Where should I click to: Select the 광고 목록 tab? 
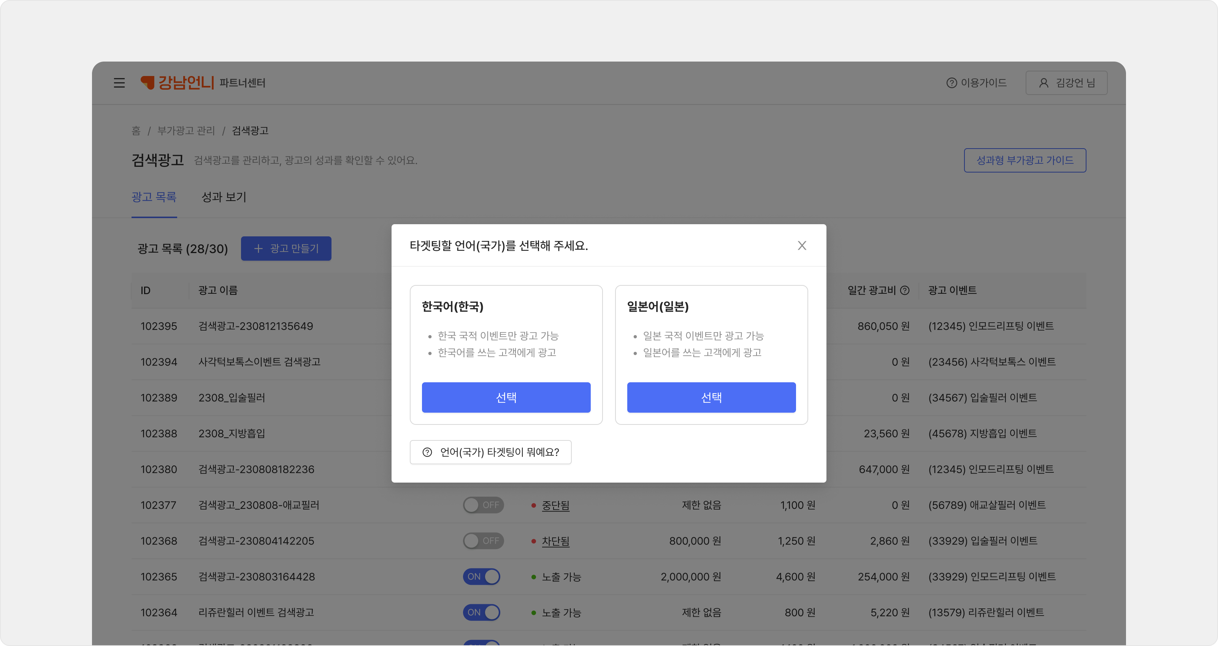[x=154, y=197]
